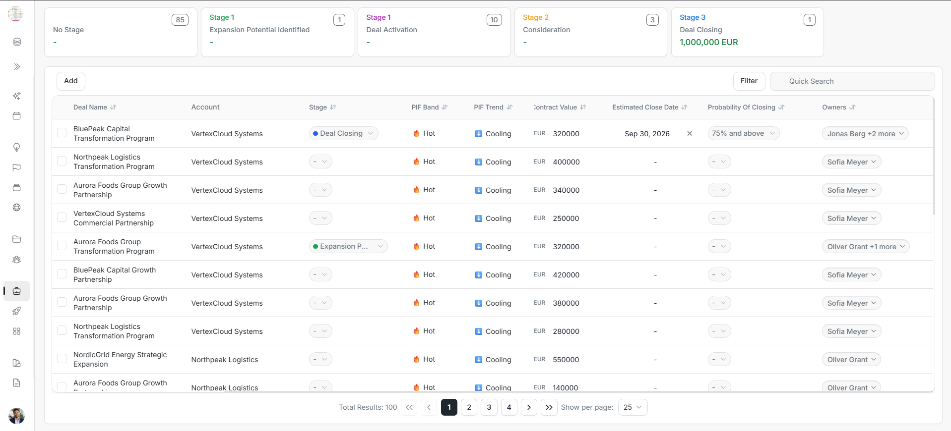This screenshot has height=431, width=951.
Task: Select the Consideration stage card
Action: point(591,32)
